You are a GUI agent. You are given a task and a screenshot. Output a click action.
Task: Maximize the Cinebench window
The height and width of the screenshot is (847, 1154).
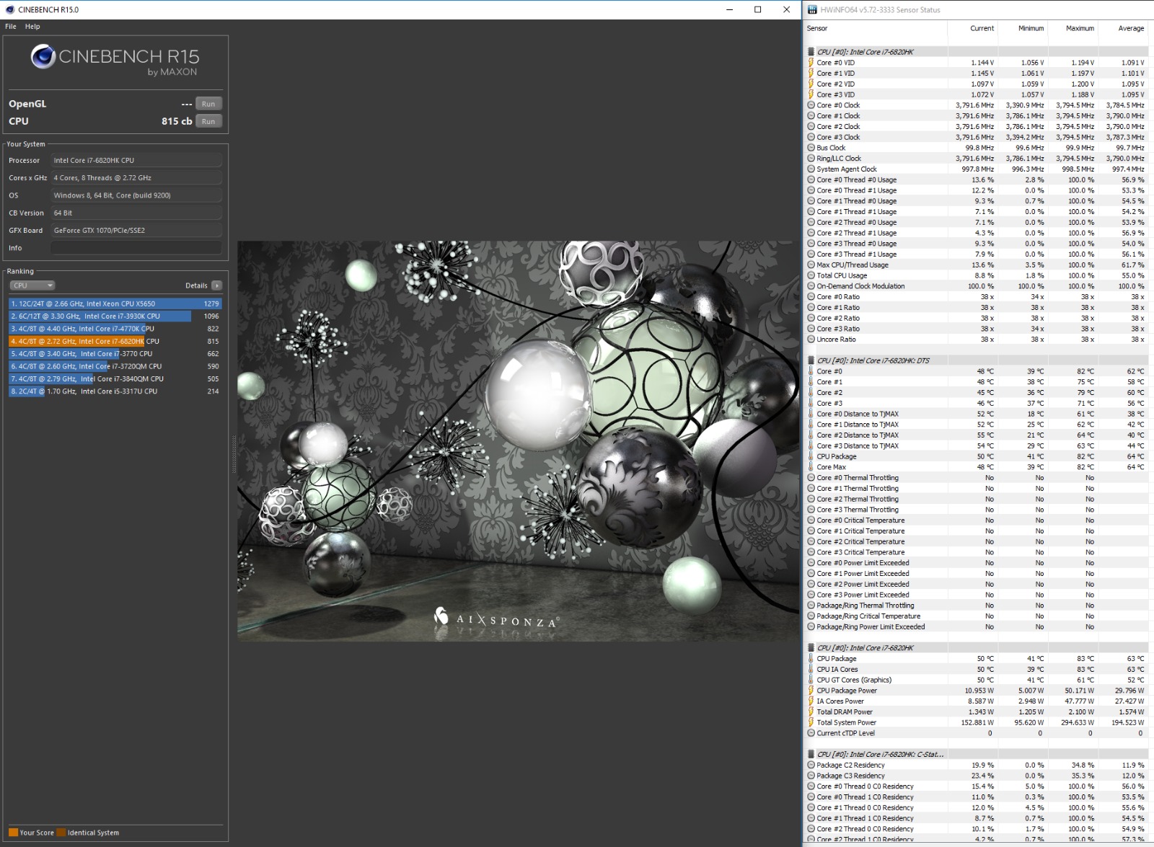[x=757, y=9]
